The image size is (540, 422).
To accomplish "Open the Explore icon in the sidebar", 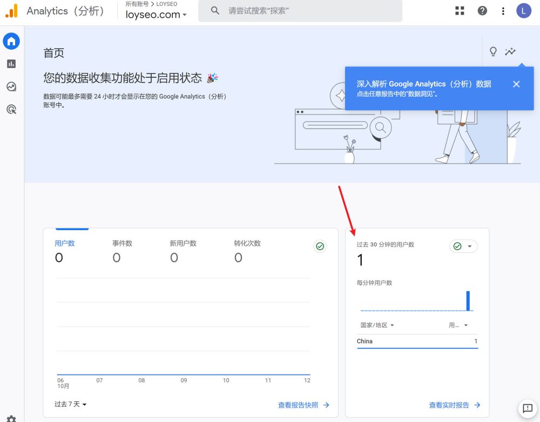I will pos(11,86).
